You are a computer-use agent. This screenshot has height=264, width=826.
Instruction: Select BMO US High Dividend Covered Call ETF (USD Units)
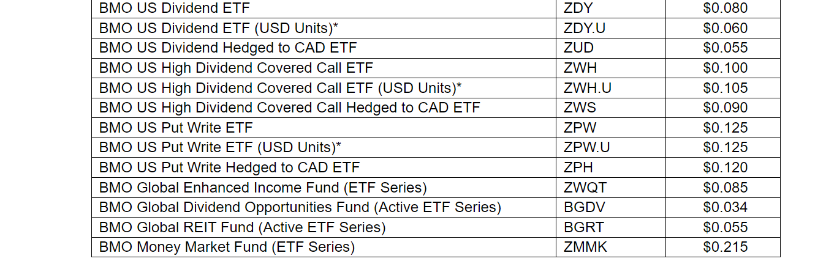click(280, 88)
